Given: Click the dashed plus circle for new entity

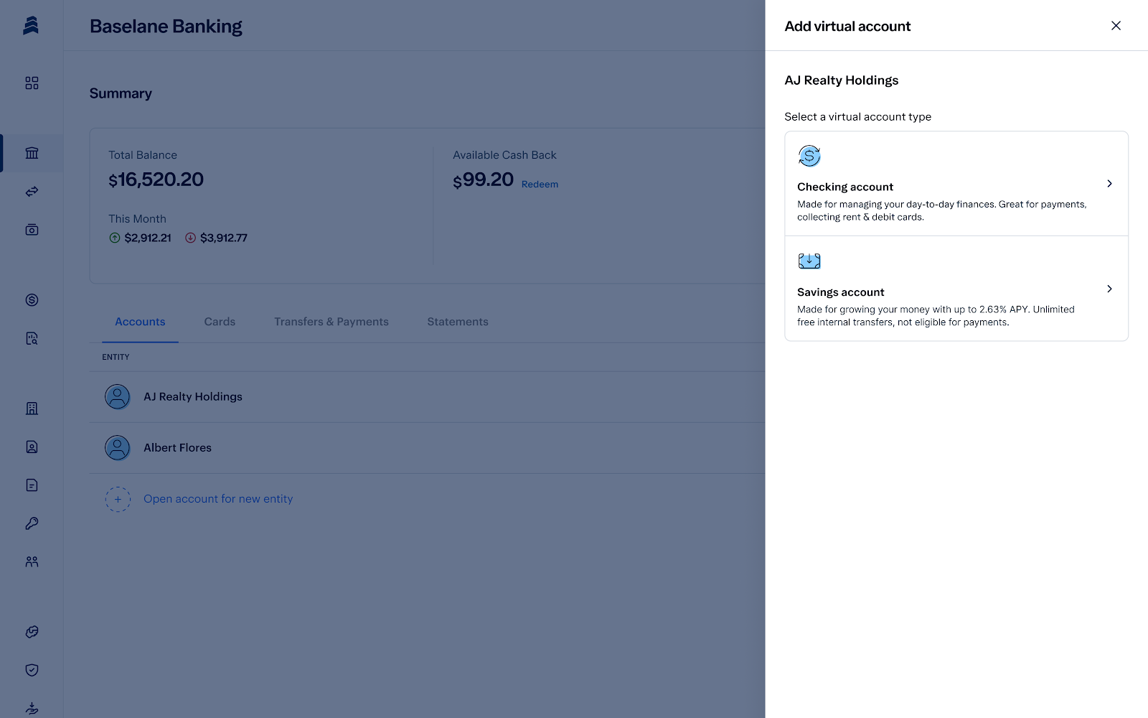Looking at the screenshot, I should (x=118, y=499).
